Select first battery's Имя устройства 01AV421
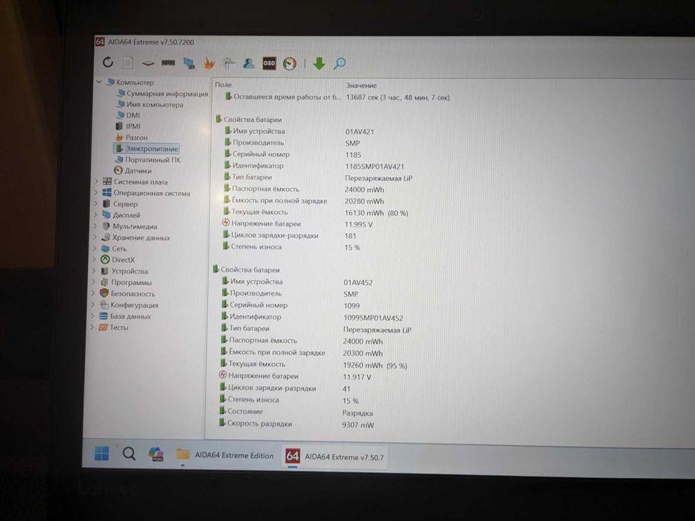The image size is (695, 521). point(360,132)
